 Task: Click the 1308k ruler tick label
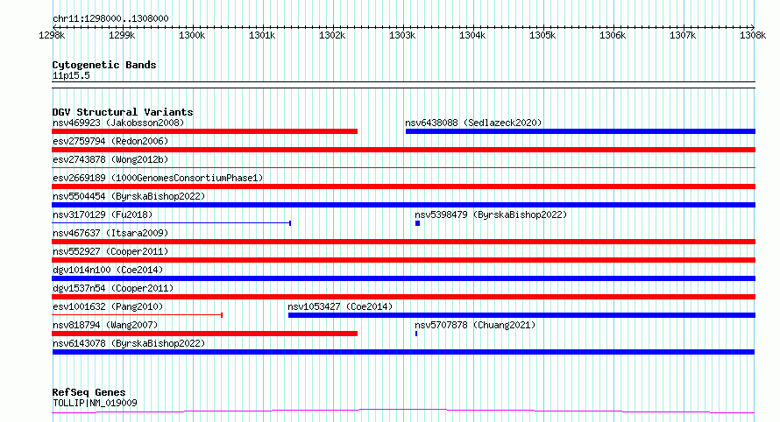[x=753, y=35]
